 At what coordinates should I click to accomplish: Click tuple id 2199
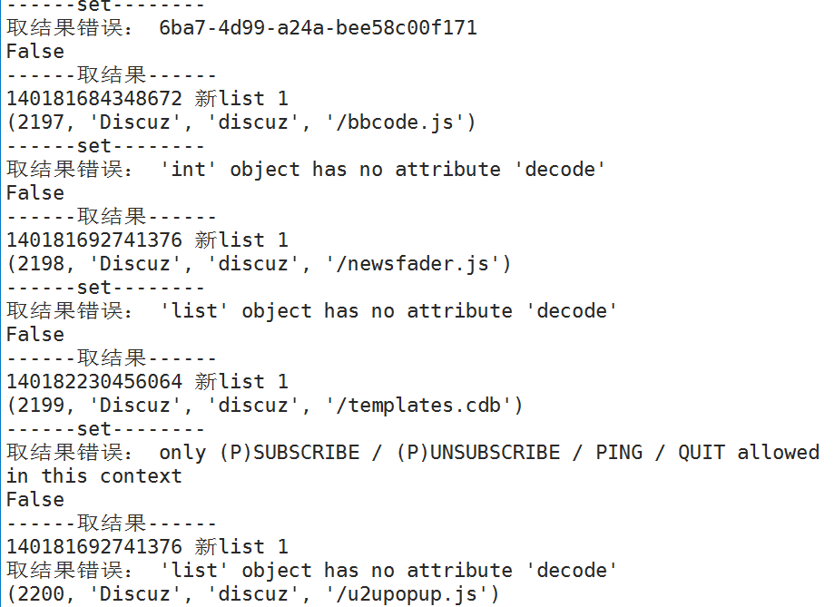coord(41,406)
